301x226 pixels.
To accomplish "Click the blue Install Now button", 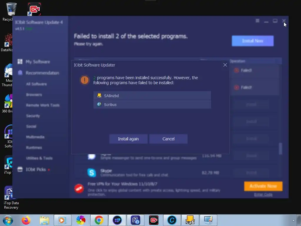I will [x=252, y=41].
